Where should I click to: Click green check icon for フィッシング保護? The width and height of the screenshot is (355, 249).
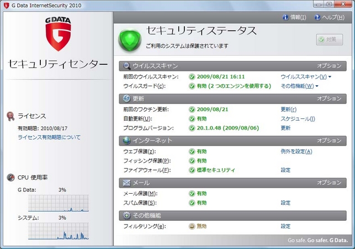pos(192,161)
